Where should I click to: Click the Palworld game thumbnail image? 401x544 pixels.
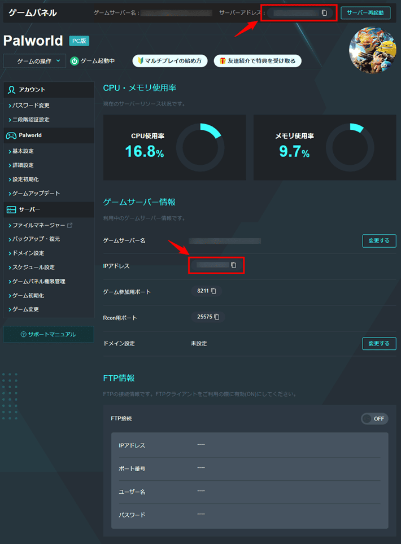[x=372, y=51]
